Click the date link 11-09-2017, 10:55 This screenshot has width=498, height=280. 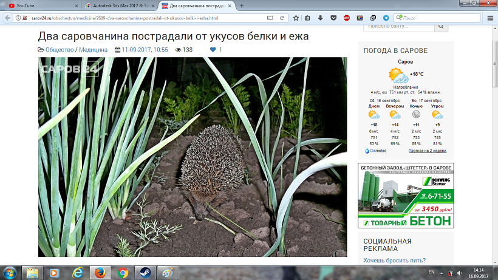145,50
